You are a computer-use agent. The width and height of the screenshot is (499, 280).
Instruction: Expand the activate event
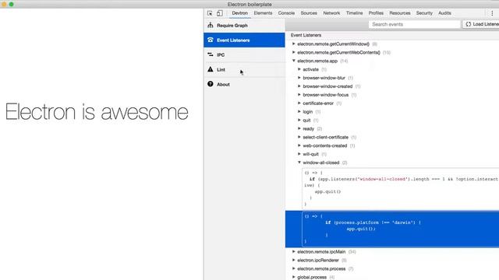pyautogui.click(x=299, y=69)
